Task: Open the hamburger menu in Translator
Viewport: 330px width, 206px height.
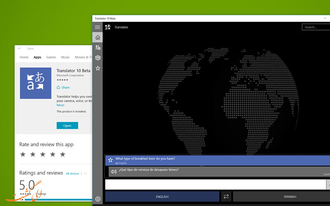Action: point(97,27)
